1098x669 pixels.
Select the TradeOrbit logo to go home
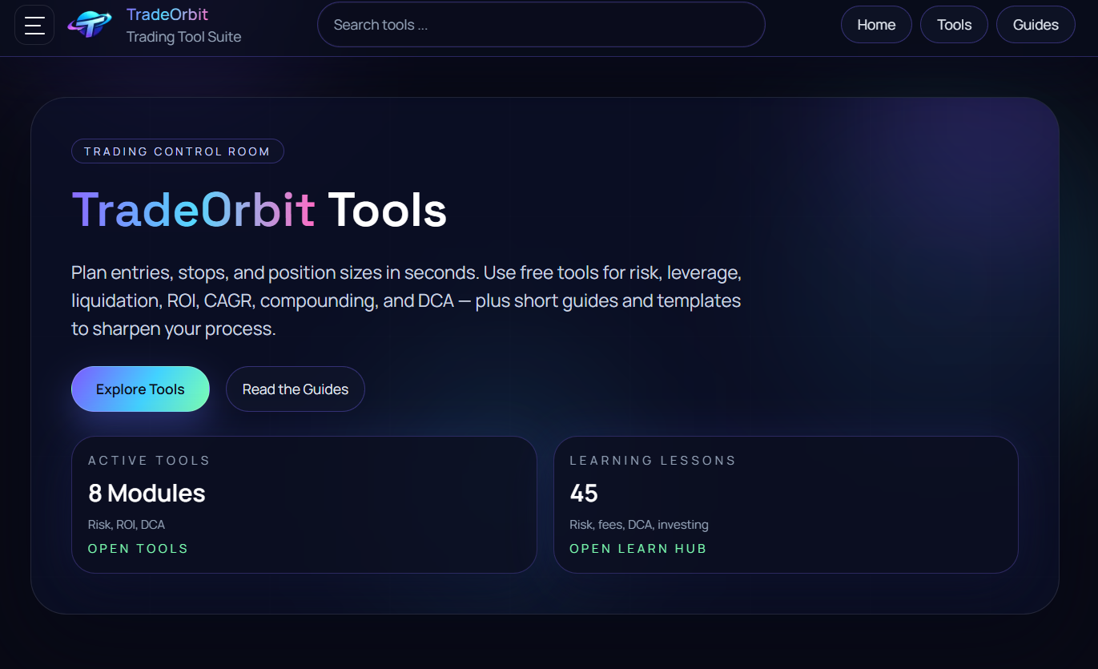167,14
